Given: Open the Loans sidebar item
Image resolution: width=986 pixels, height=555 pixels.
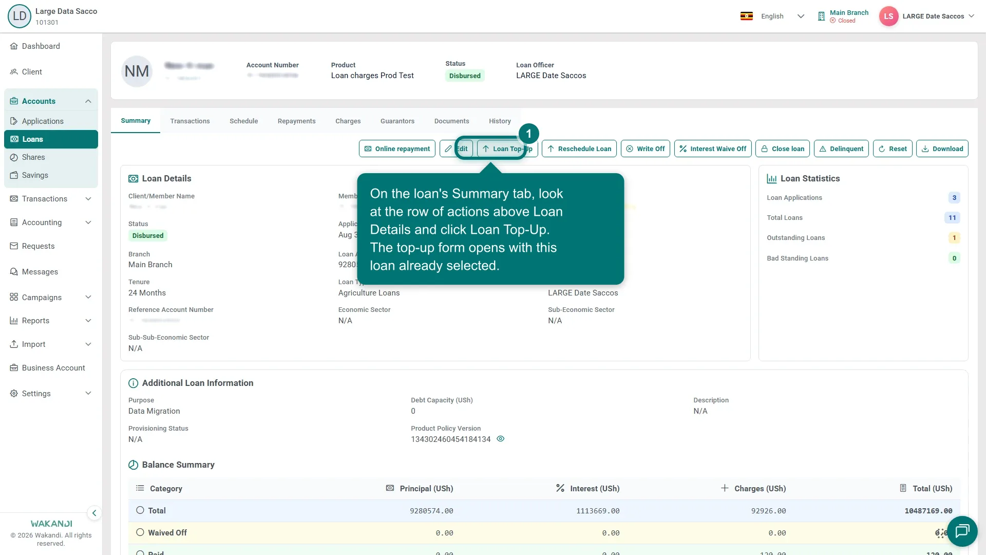Looking at the screenshot, I should point(51,139).
